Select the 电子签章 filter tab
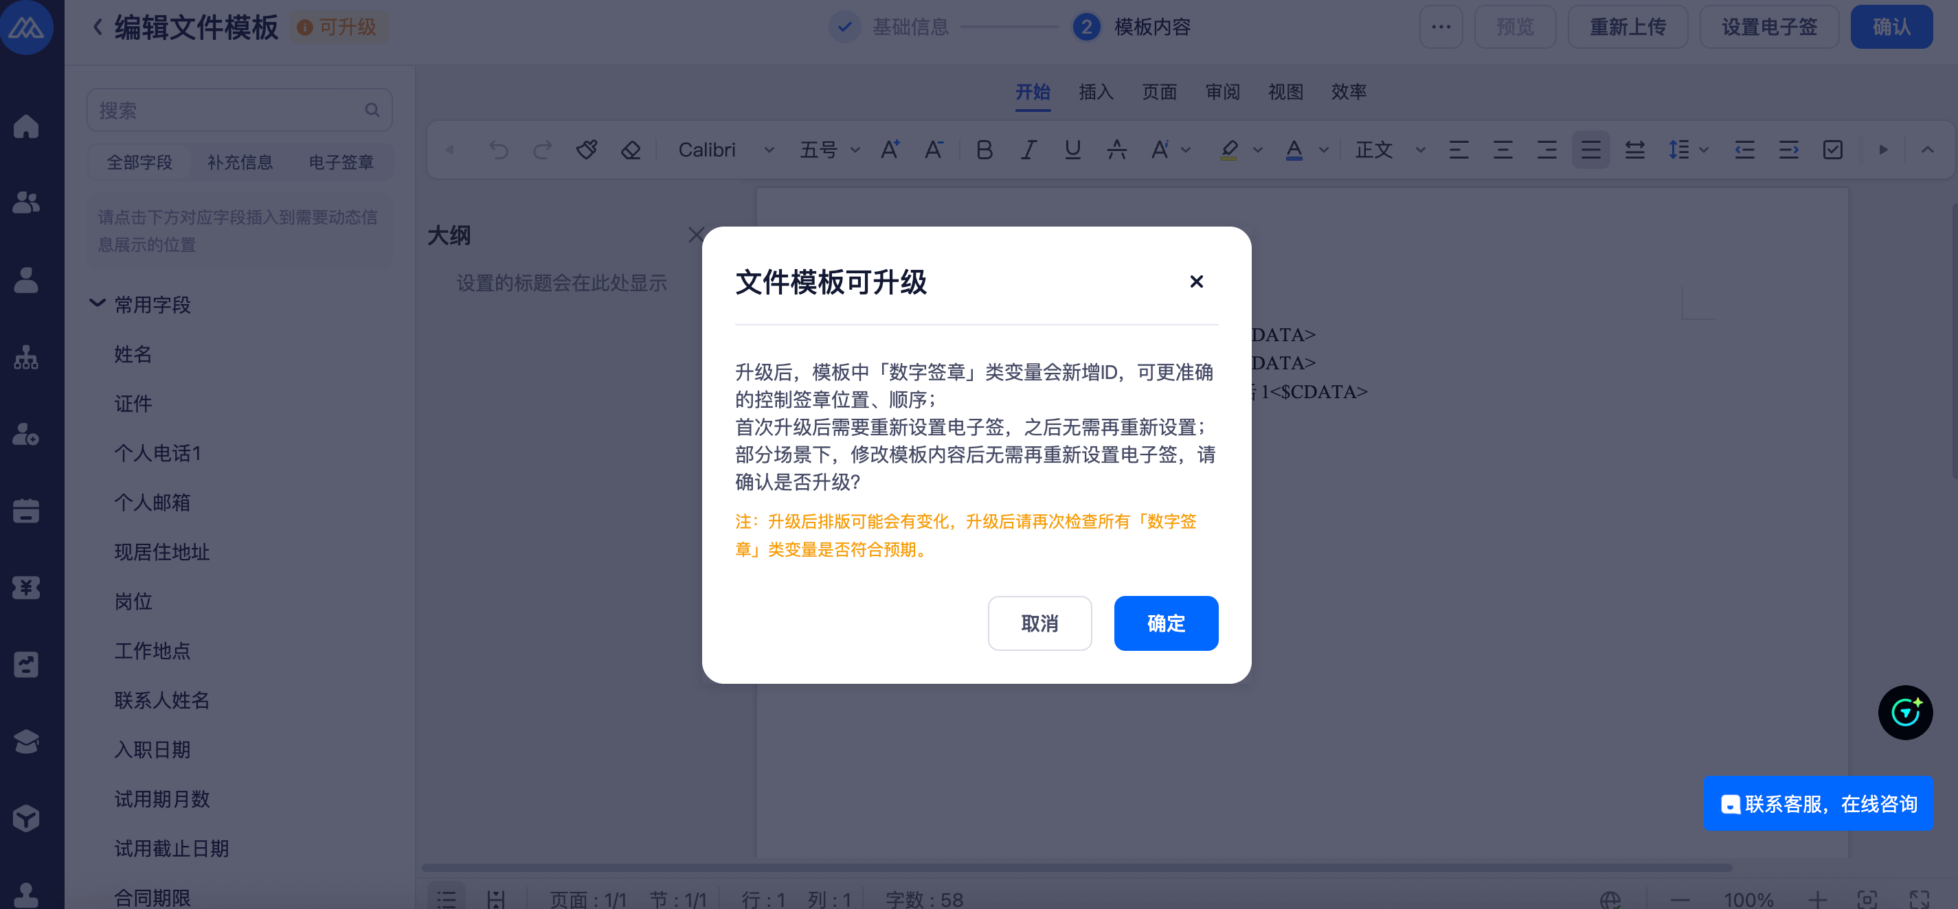This screenshot has height=909, width=1958. (341, 162)
